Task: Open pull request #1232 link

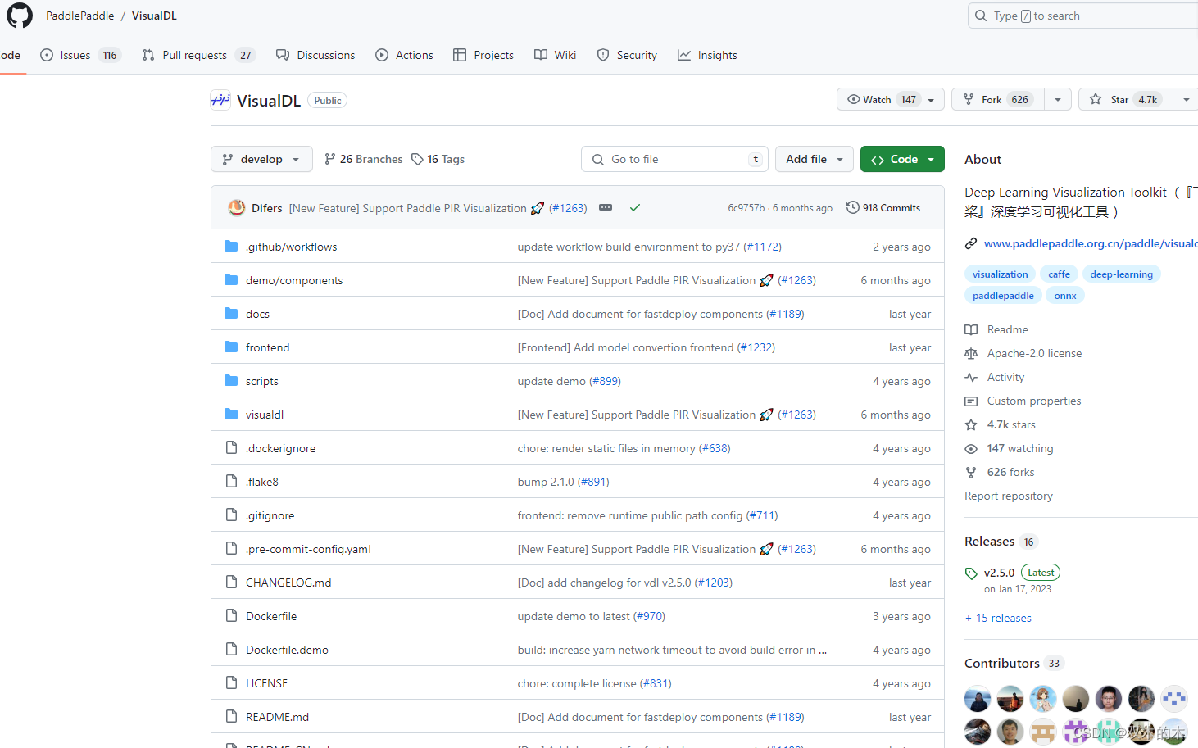Action: tap(756, 347)
